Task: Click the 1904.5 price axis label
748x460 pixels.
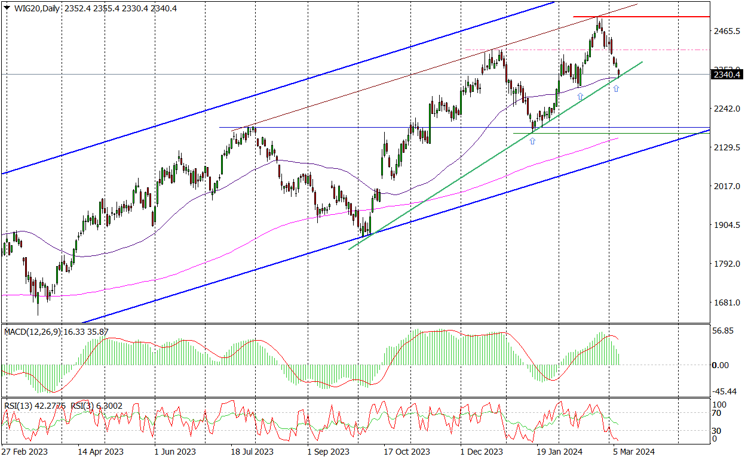Action: [727, 225]
